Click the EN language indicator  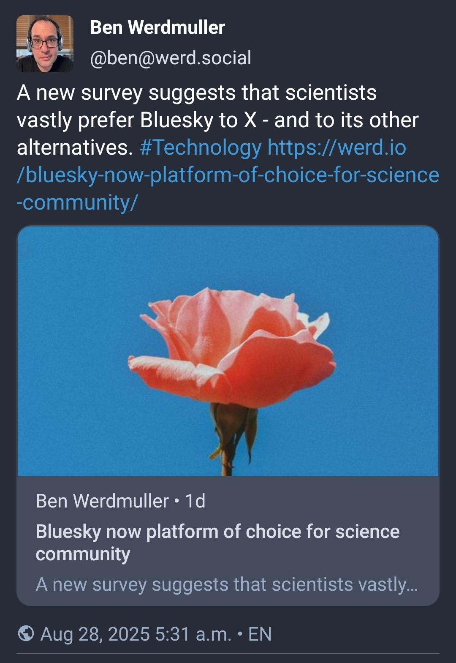[x=260, y=634]
